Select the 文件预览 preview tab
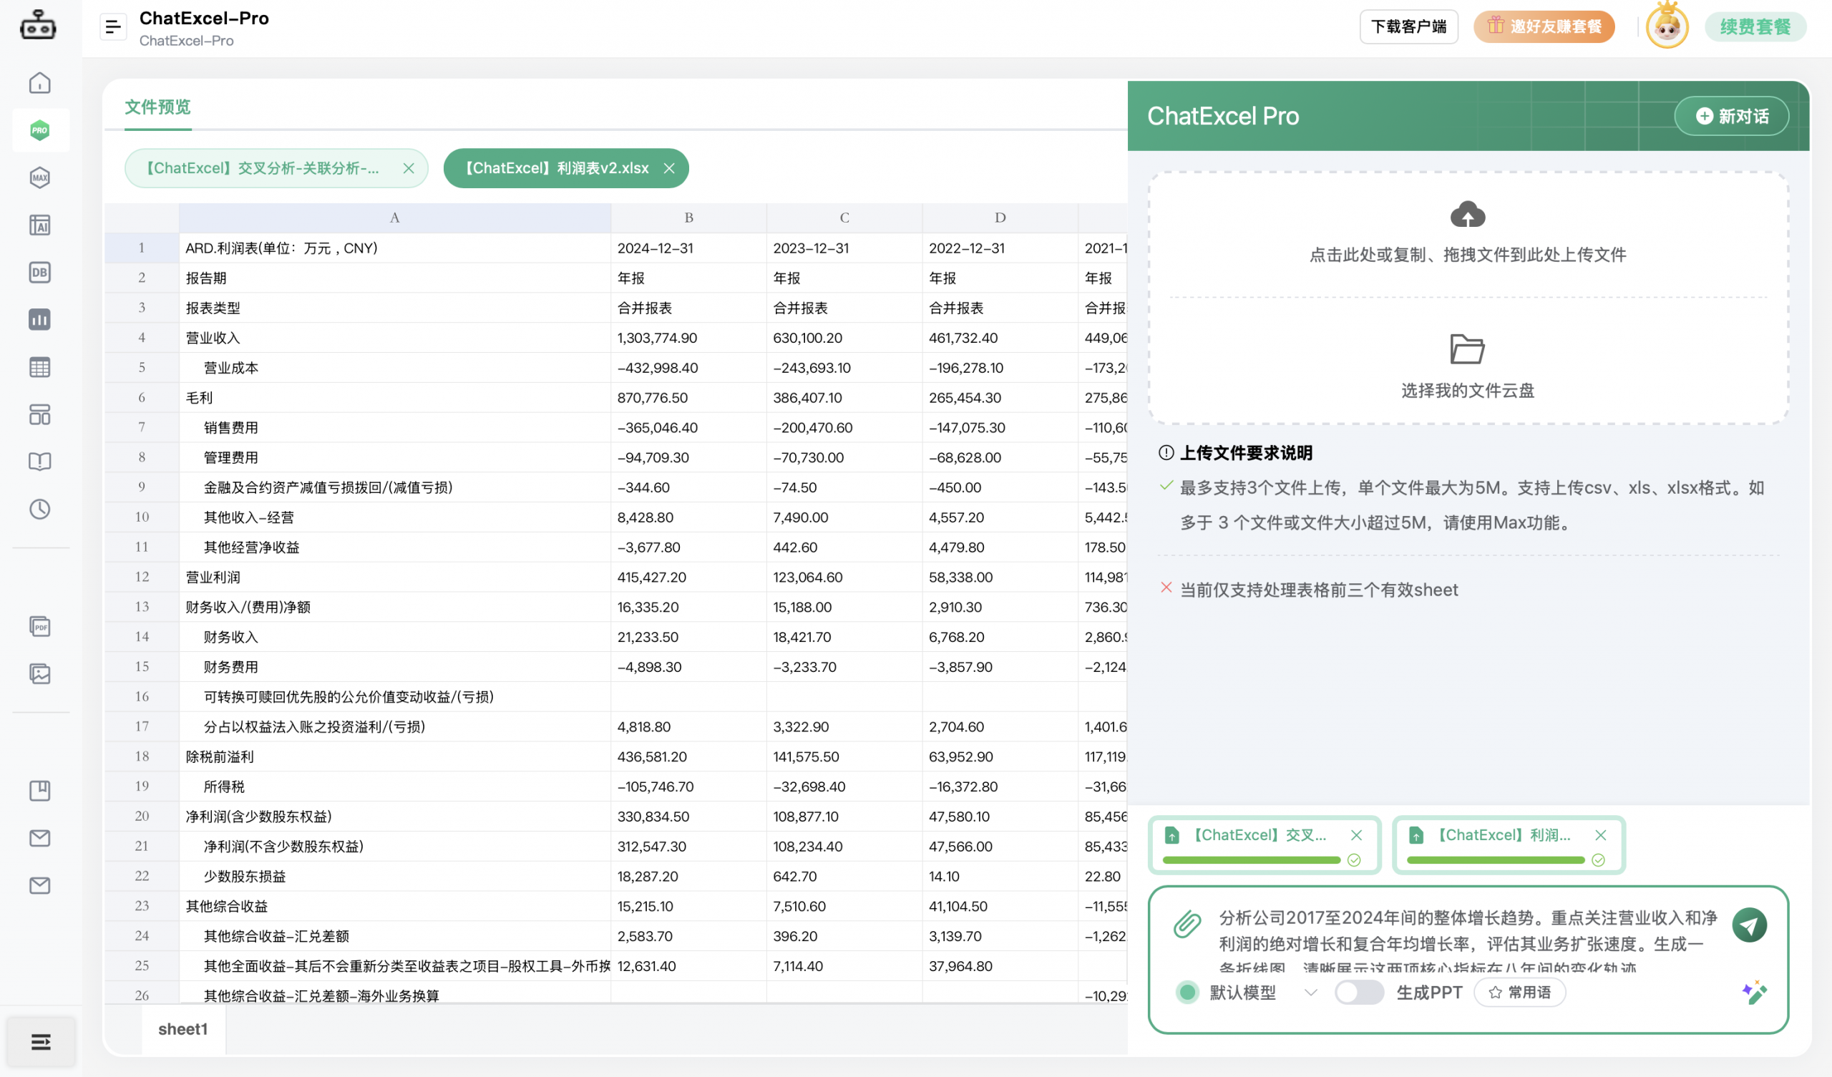This screenshot has height=1077, width=1832. 157,107
